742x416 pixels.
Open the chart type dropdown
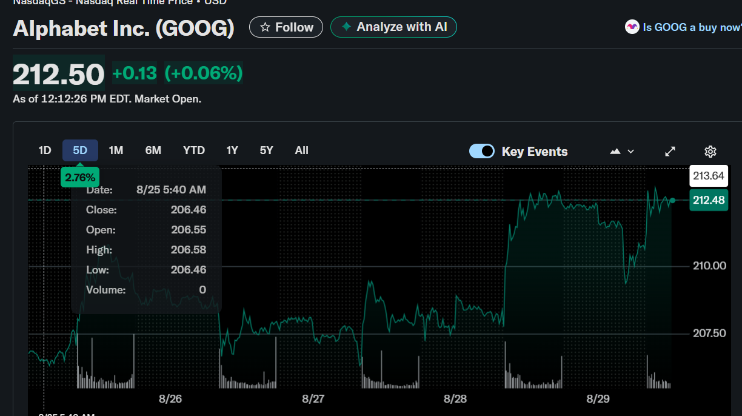622,152
